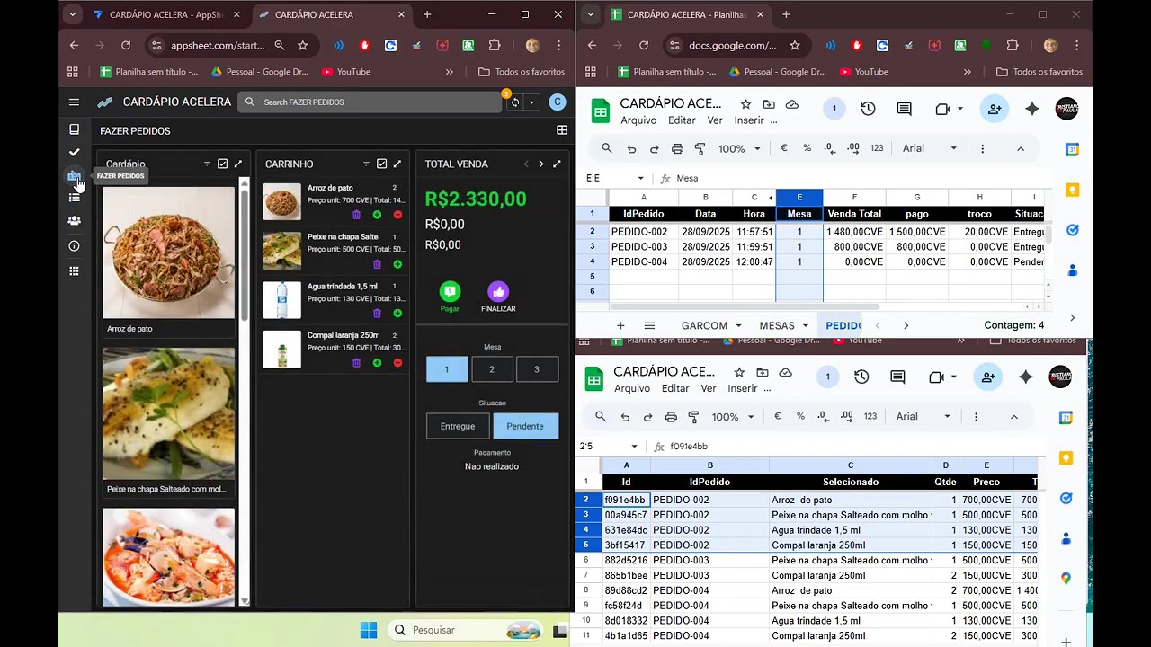Switch to the MESAS sheet tab

[x=777, y=325]
